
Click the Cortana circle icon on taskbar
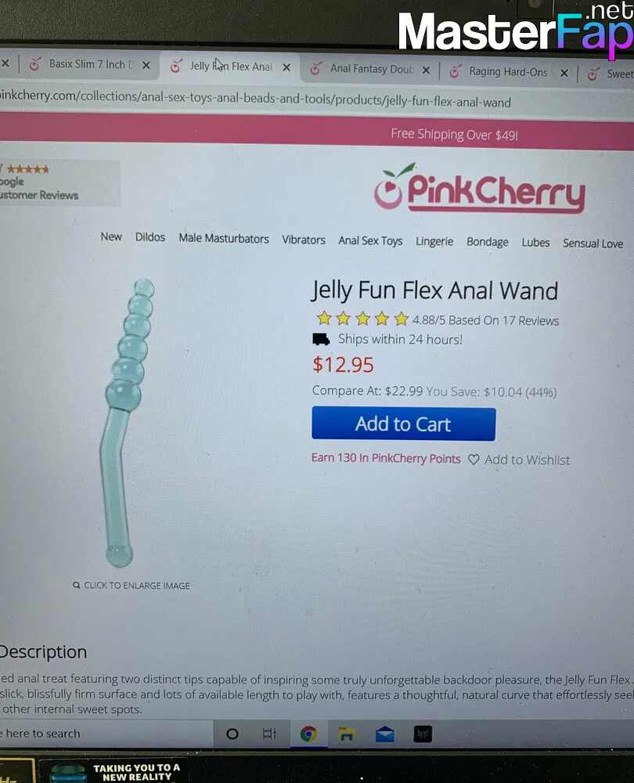coord(232,734)
